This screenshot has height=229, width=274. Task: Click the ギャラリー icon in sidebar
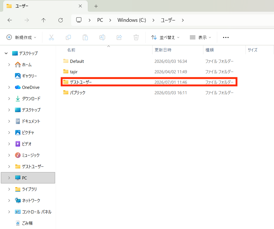click(x=18, y=76)
